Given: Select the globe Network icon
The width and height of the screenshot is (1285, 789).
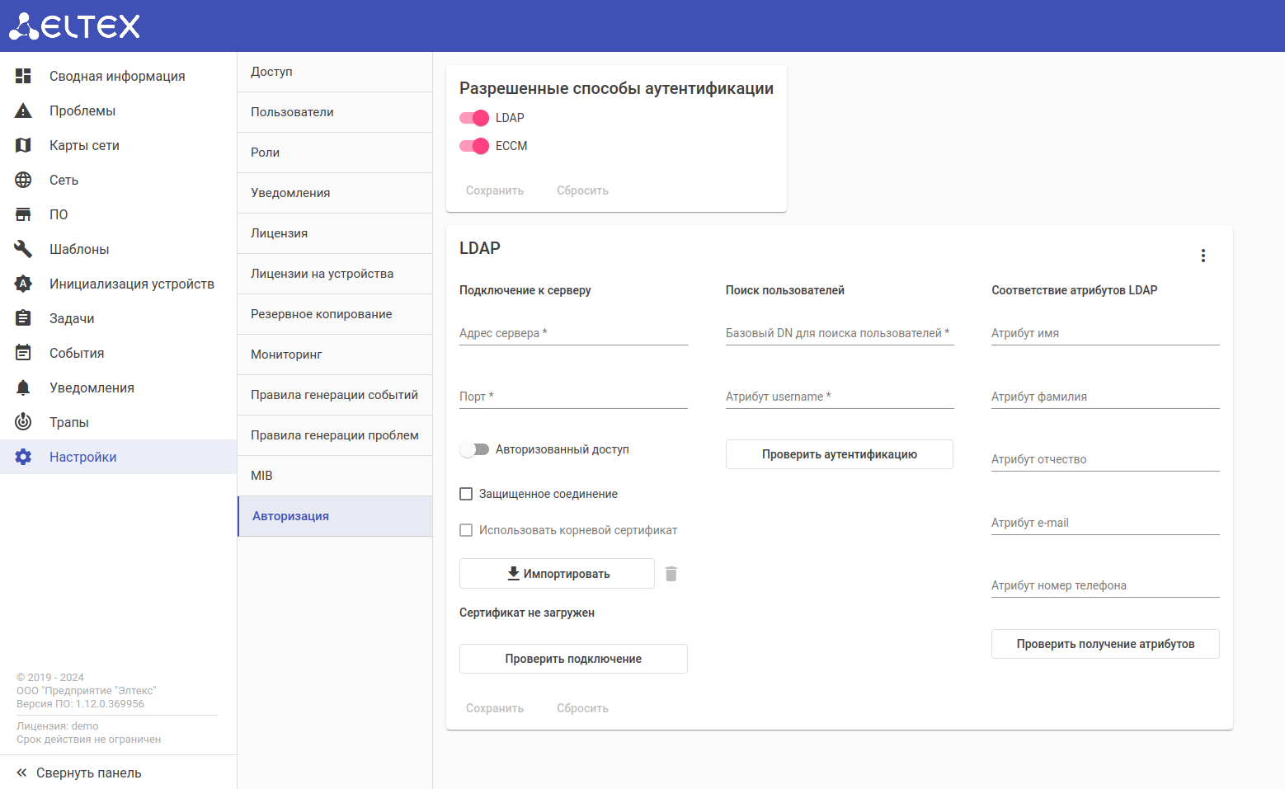Looking at the screenshot, I should point(23,180).
